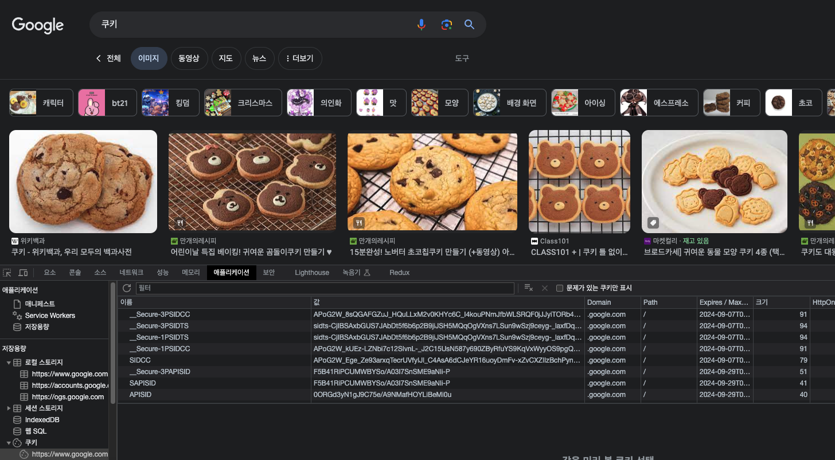835x460 pixels.
Task: Open Google Lens camera search
Action: click(x=446, y=25)
